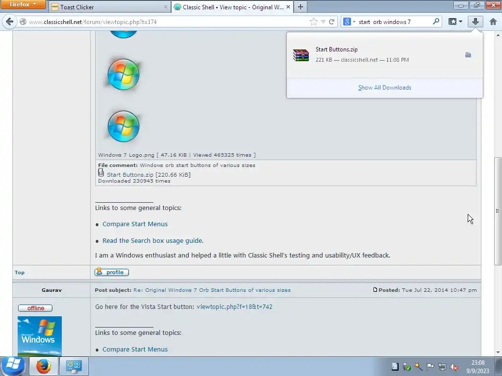This screenshot has width=502, height=376.
Task: Click Gaurav's Windows XP avatar image
Action: click(40, 336)
